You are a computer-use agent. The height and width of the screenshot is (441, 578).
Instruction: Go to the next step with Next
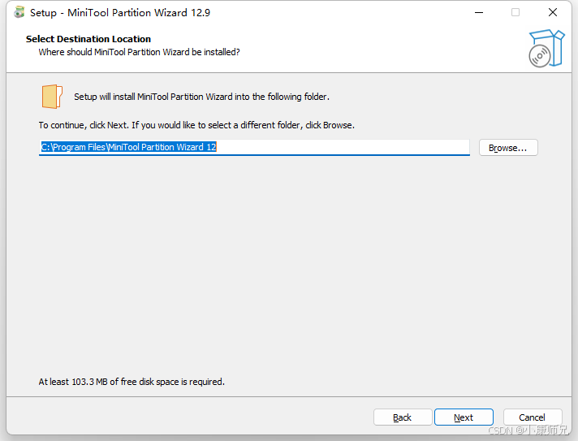(x=464, y=417)
